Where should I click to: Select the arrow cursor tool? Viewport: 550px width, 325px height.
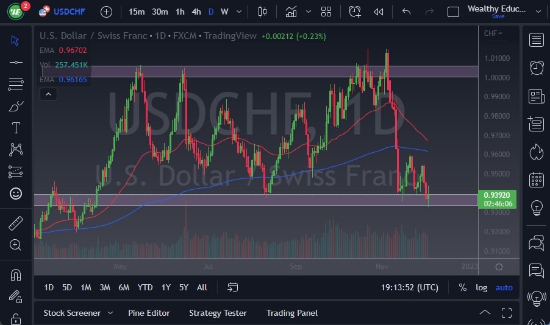[15, 40]
